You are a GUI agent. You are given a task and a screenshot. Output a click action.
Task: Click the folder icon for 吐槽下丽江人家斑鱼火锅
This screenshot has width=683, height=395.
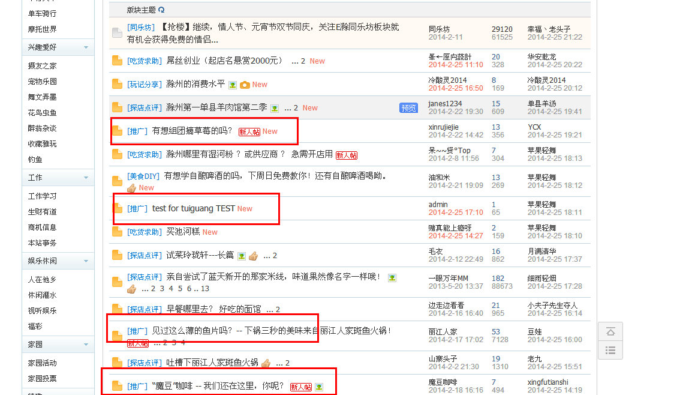(x=117, y=363)
